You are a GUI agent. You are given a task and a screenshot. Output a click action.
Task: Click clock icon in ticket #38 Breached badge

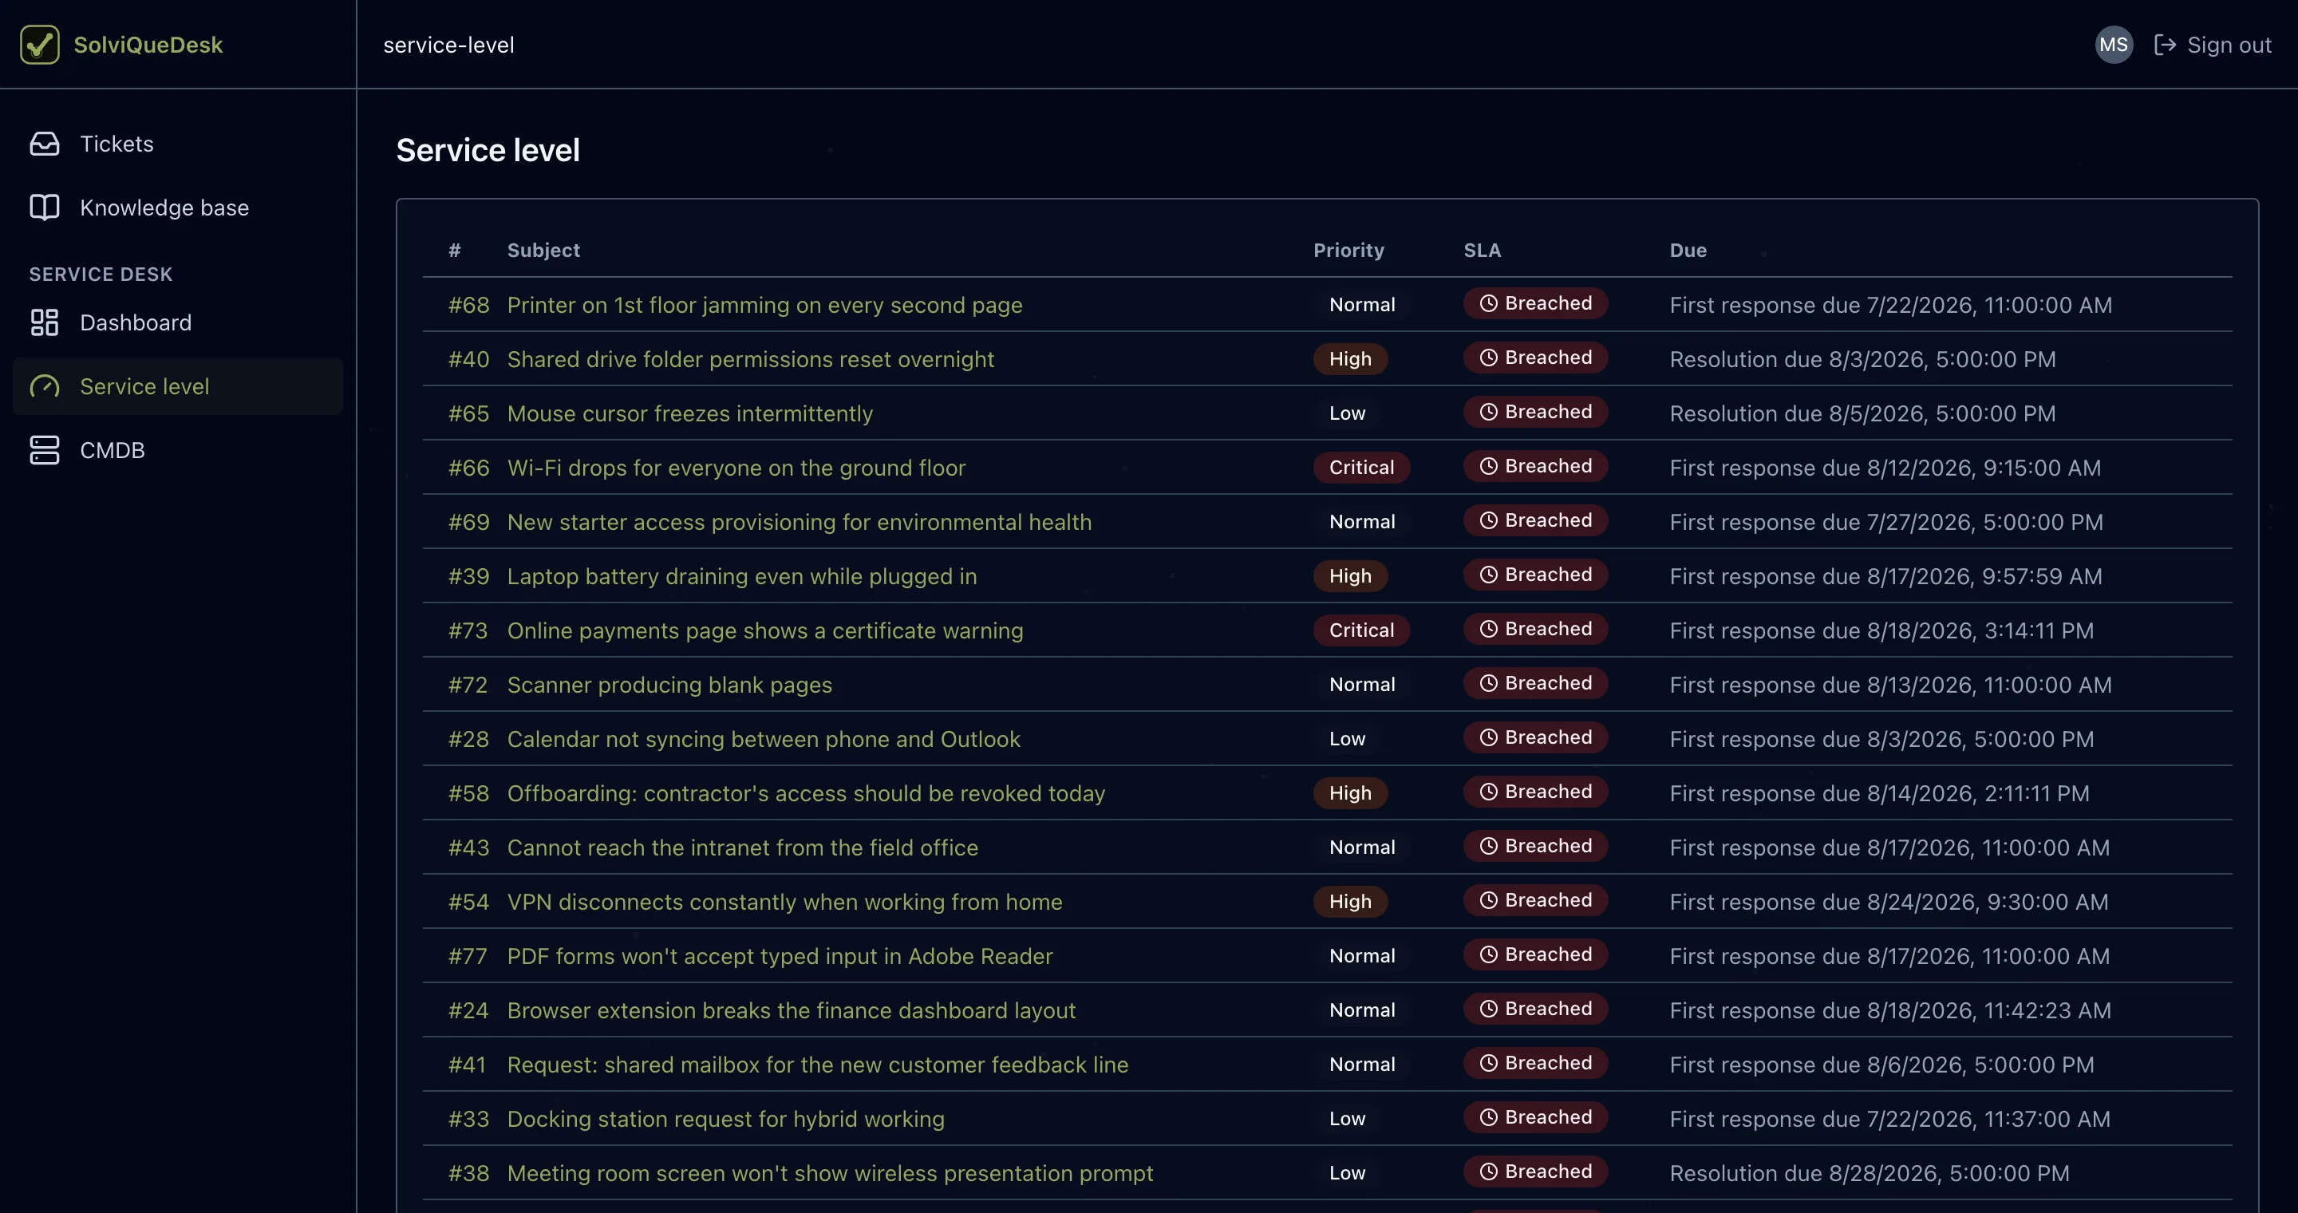point(1488,1171)
